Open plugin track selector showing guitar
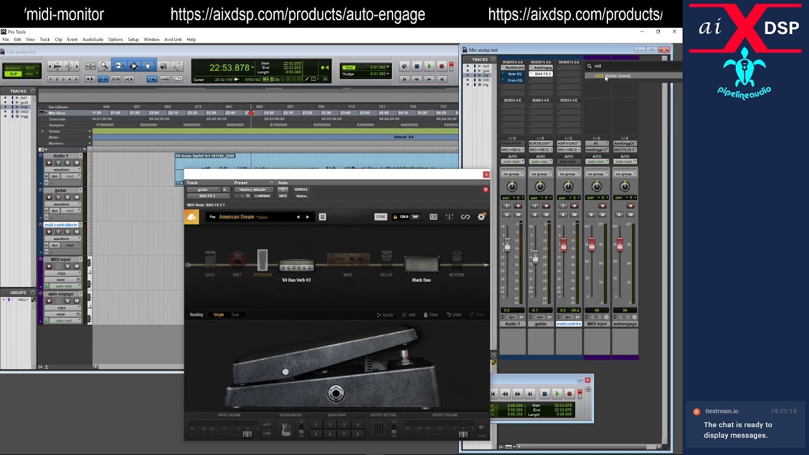This screenshot has width=809, height=455. point(203,190)
